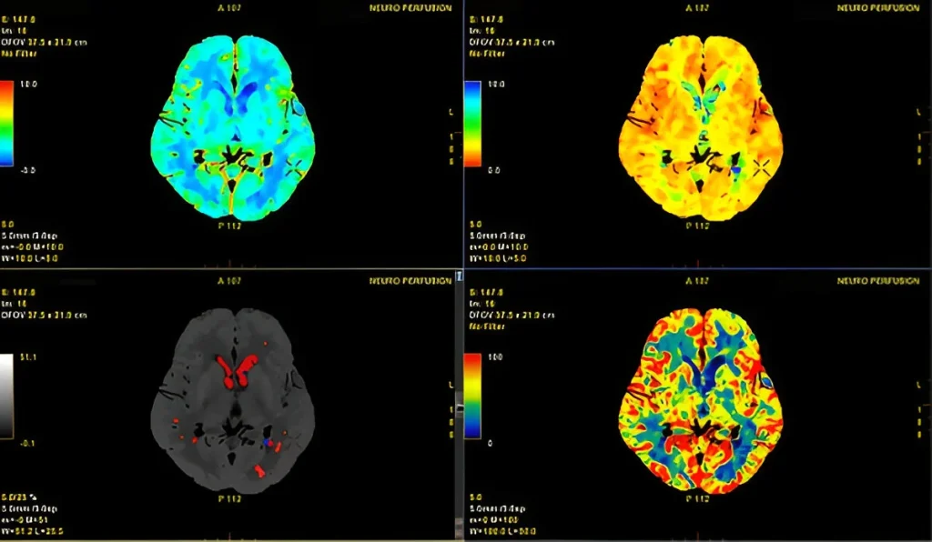The image size is (932, 542).
Task: Click the color scale bar in bottom-right panel
Action: [x=472, y=396]
